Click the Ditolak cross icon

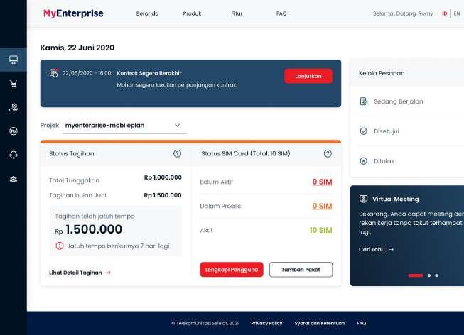click(x=363, y=161)
